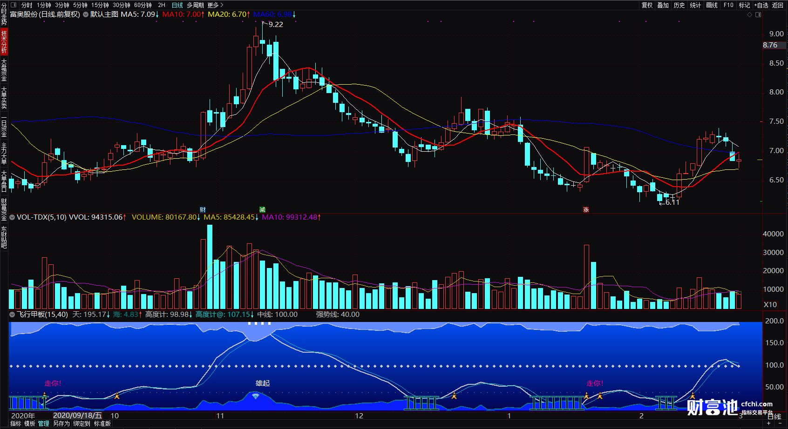Select the 日线 daily period
The height and width of the screenshot is (429, 788).
(177, 5)
